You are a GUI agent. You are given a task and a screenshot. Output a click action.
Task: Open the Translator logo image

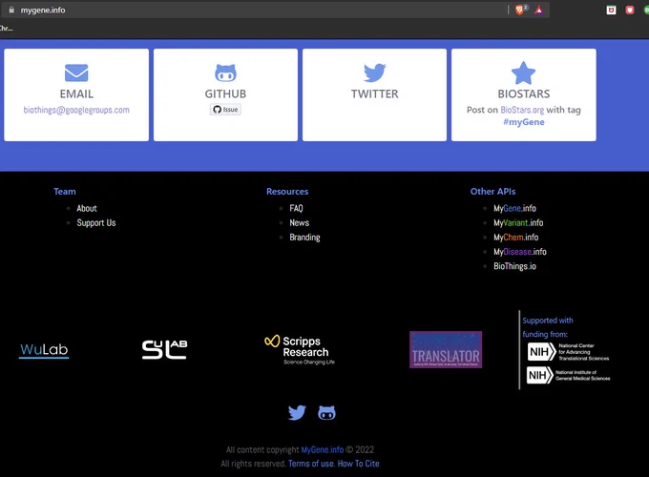pos(446,349)
